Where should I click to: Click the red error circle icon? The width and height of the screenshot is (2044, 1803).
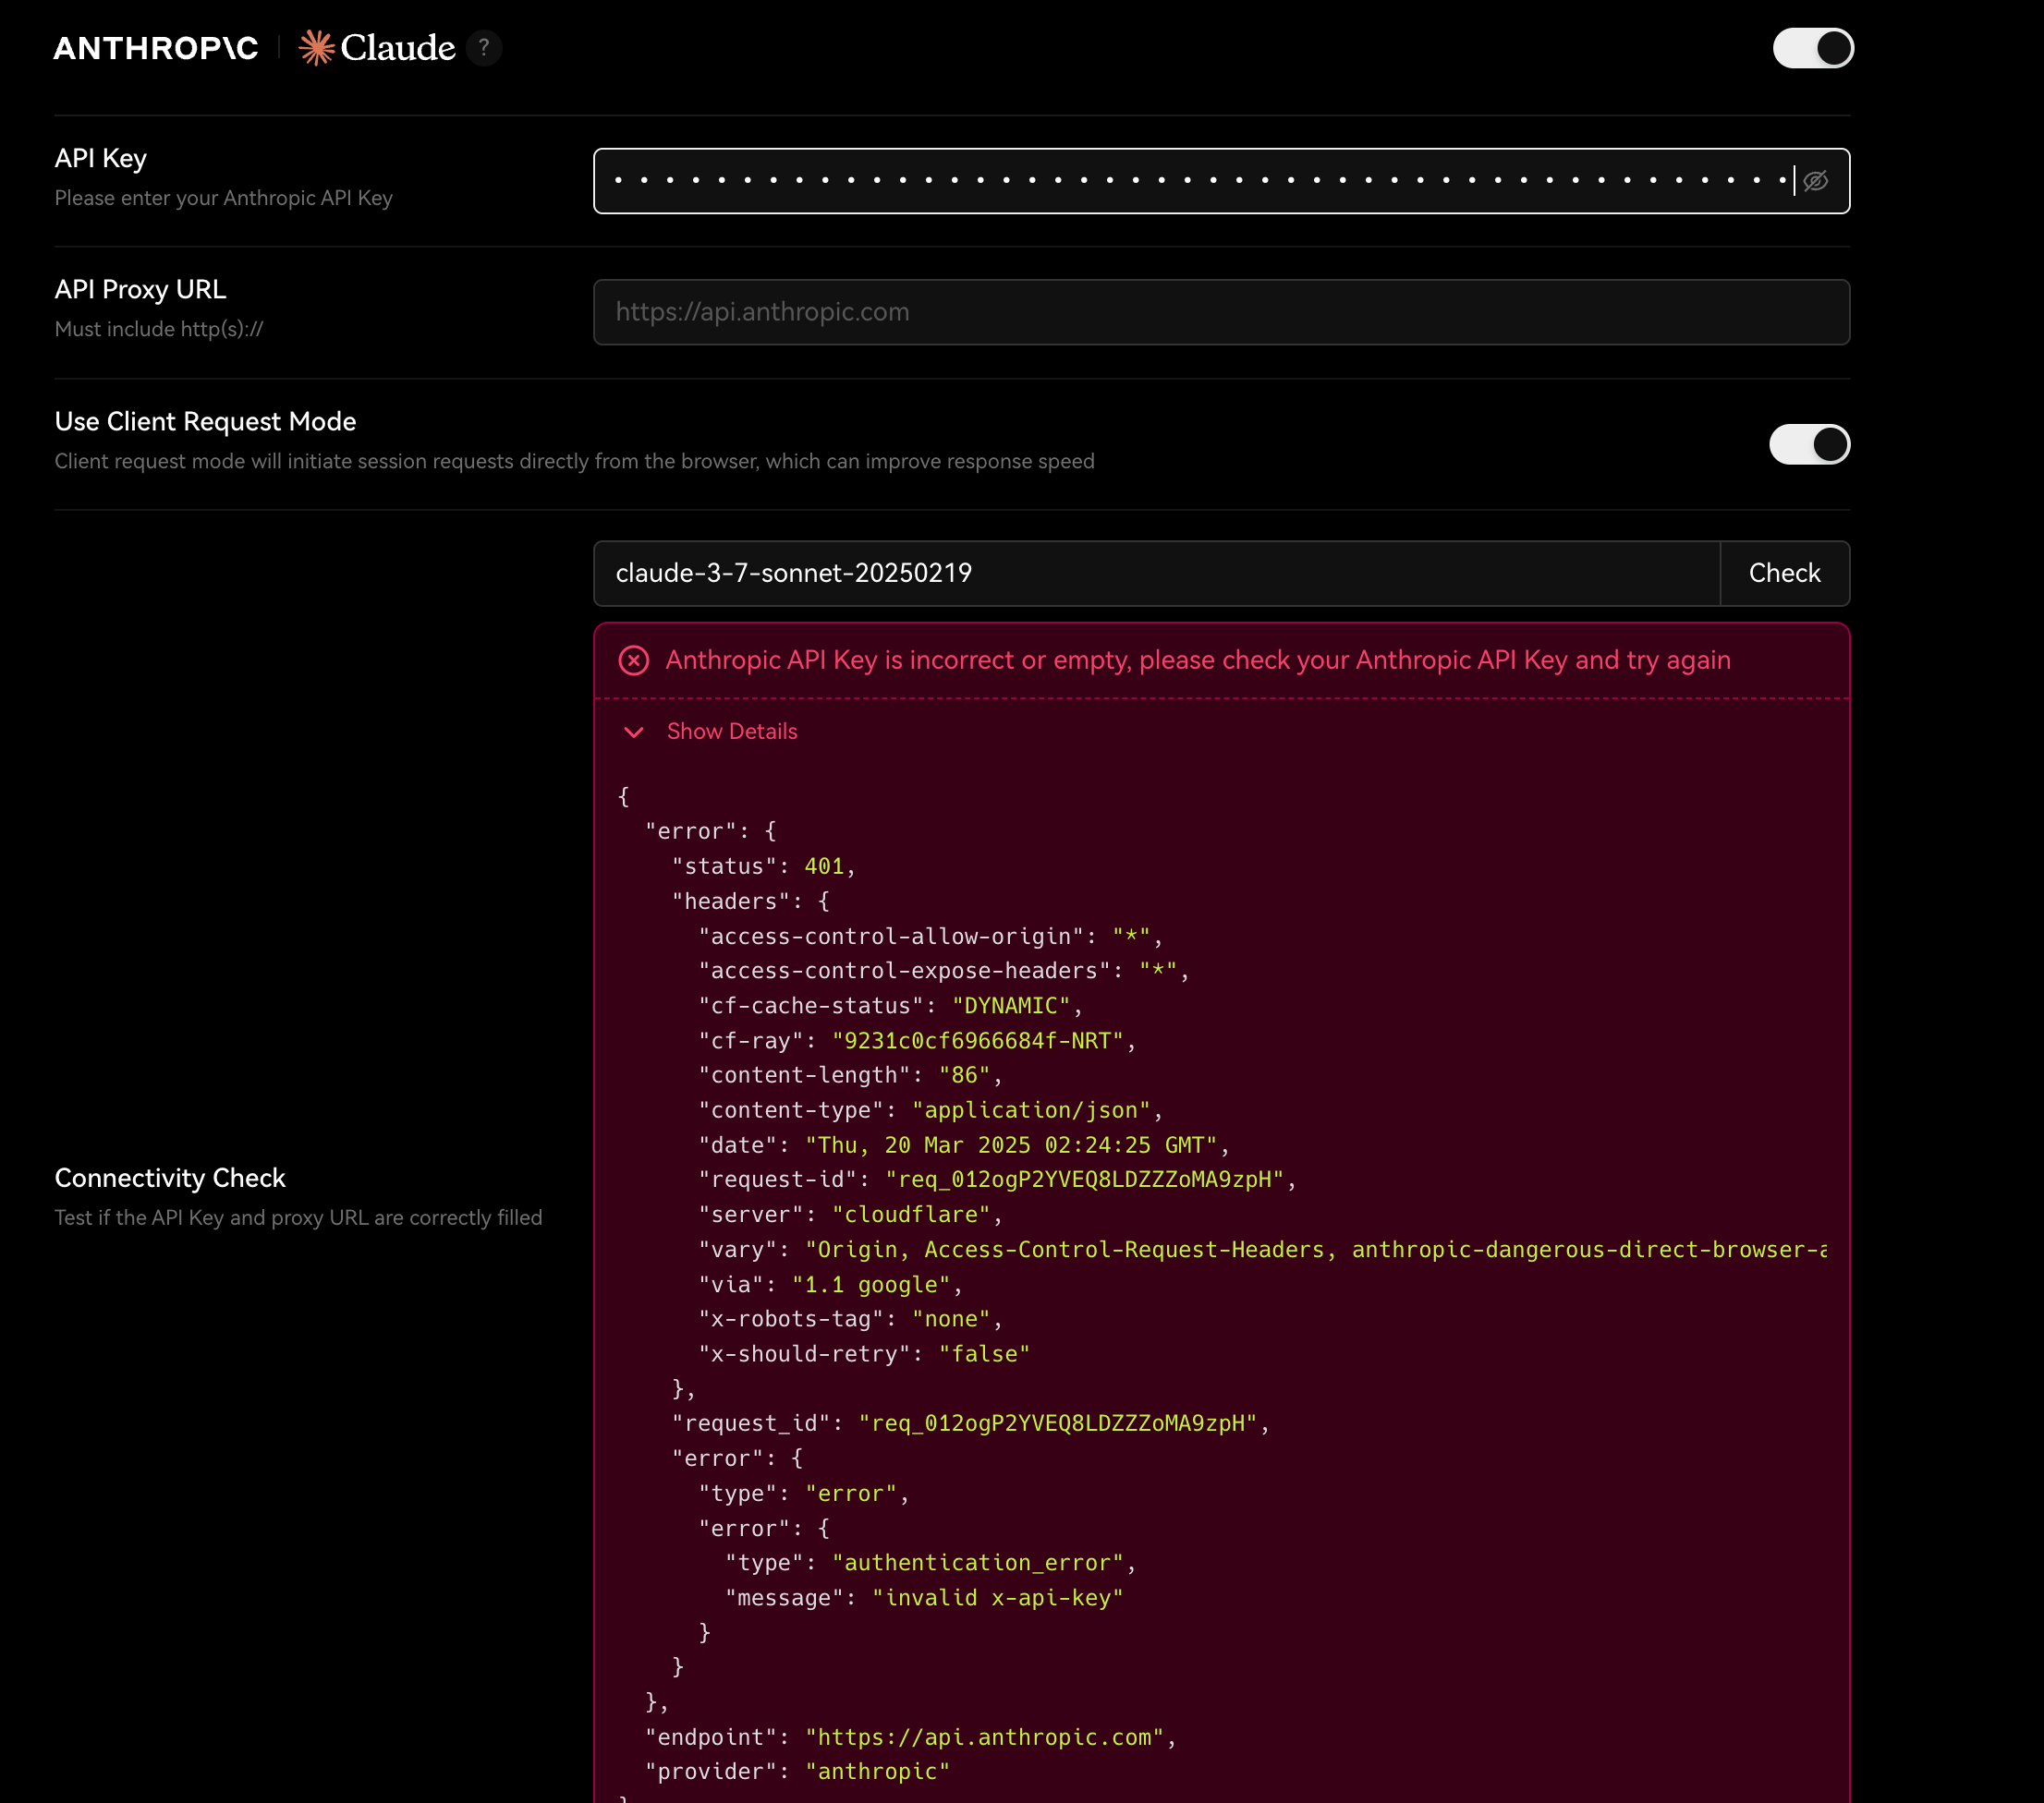[x=633, y=659]
